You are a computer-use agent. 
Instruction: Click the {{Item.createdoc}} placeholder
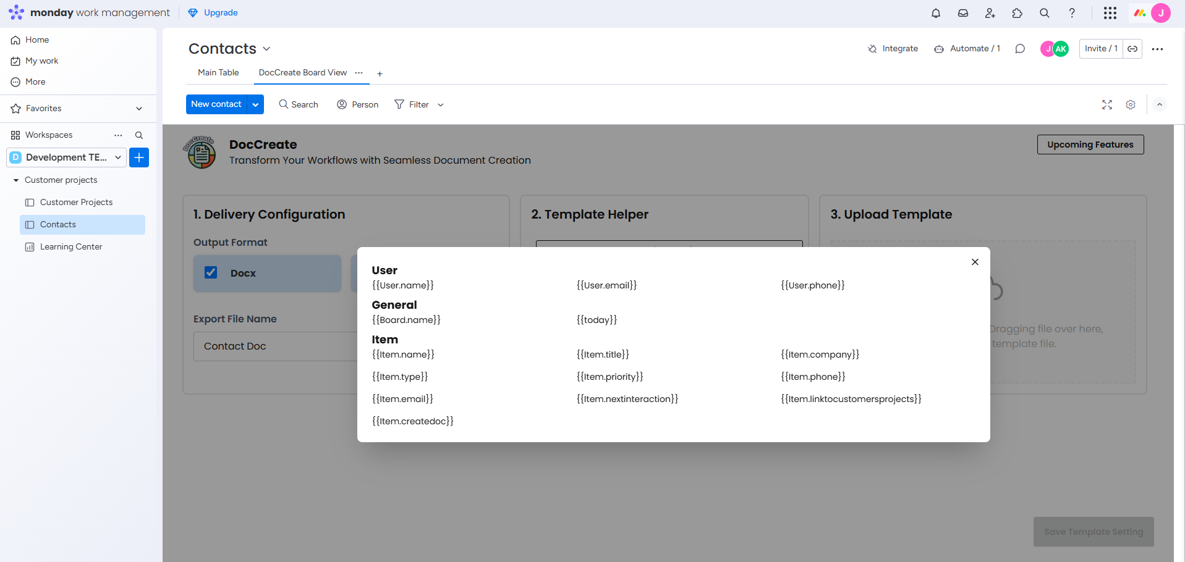(412, 421)
